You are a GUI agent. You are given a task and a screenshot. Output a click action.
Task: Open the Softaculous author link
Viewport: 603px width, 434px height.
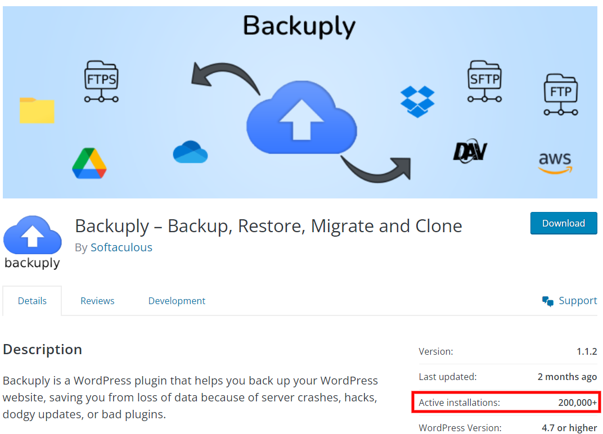(121, 247)
